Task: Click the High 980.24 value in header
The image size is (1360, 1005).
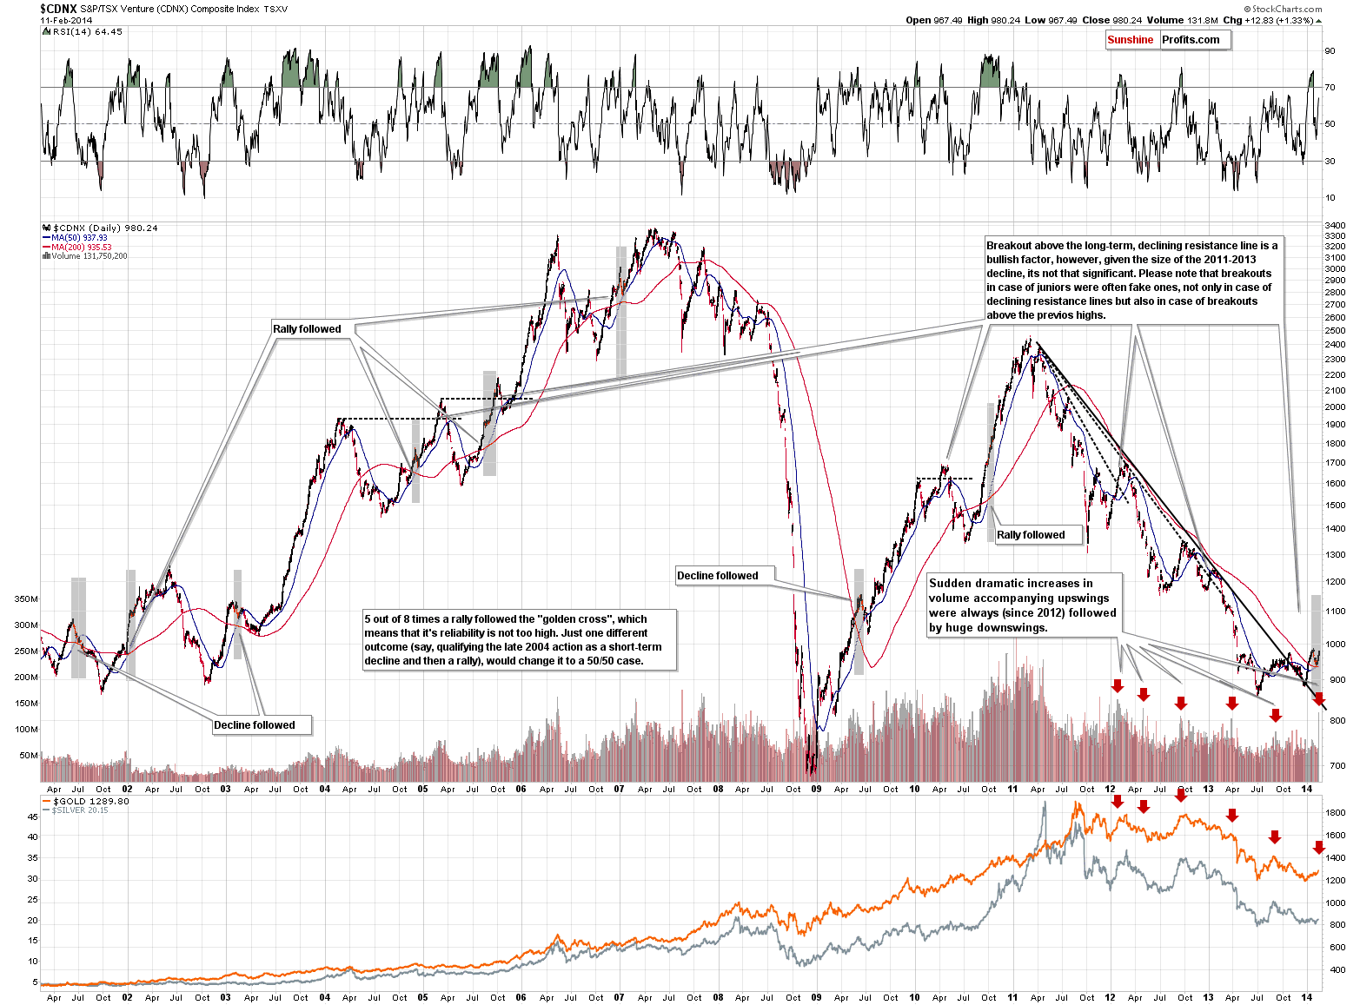Action: [993, 20]
